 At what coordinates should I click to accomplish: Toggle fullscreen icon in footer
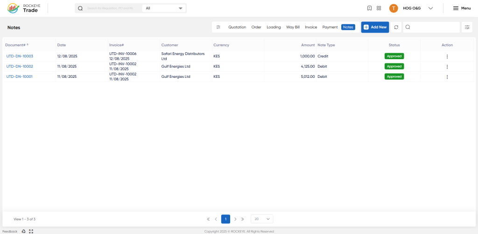[31, 231]
